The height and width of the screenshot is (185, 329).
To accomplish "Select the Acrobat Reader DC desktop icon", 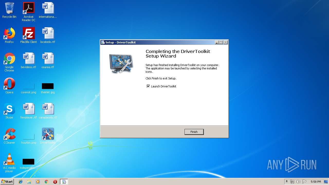I will click(29, 12).
